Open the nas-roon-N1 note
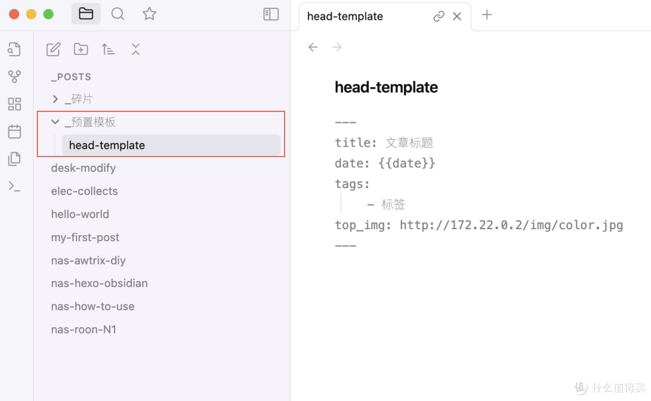This screenshot has width=651, height=401. [83, 329]
